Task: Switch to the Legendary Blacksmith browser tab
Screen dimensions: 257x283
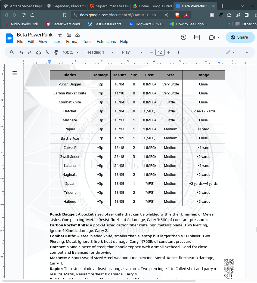Action: [66, 6]
